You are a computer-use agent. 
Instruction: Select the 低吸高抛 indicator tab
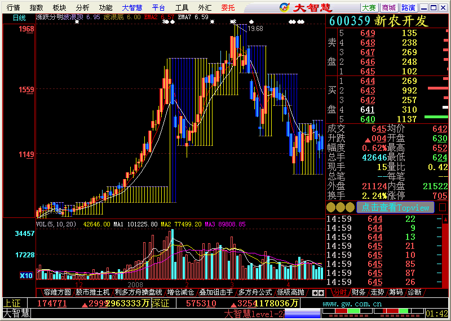pyautogui.click(x=290, y=292)
